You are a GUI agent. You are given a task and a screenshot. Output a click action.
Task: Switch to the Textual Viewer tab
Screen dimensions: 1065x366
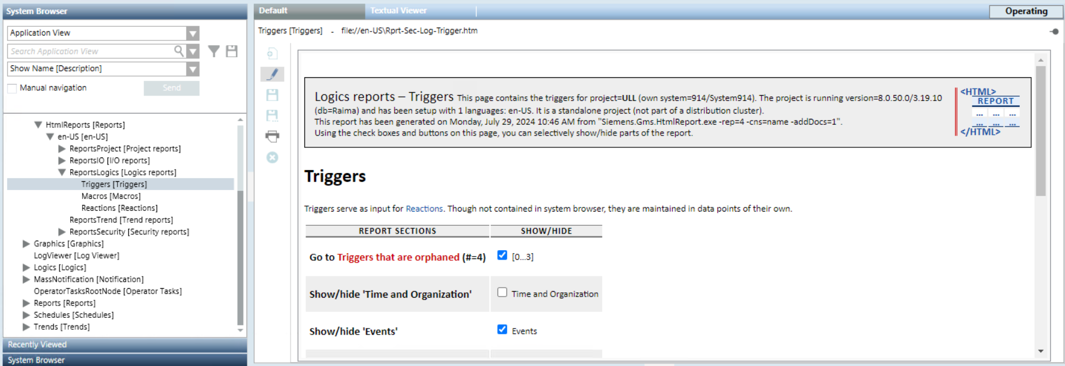(x=398, y=11)
